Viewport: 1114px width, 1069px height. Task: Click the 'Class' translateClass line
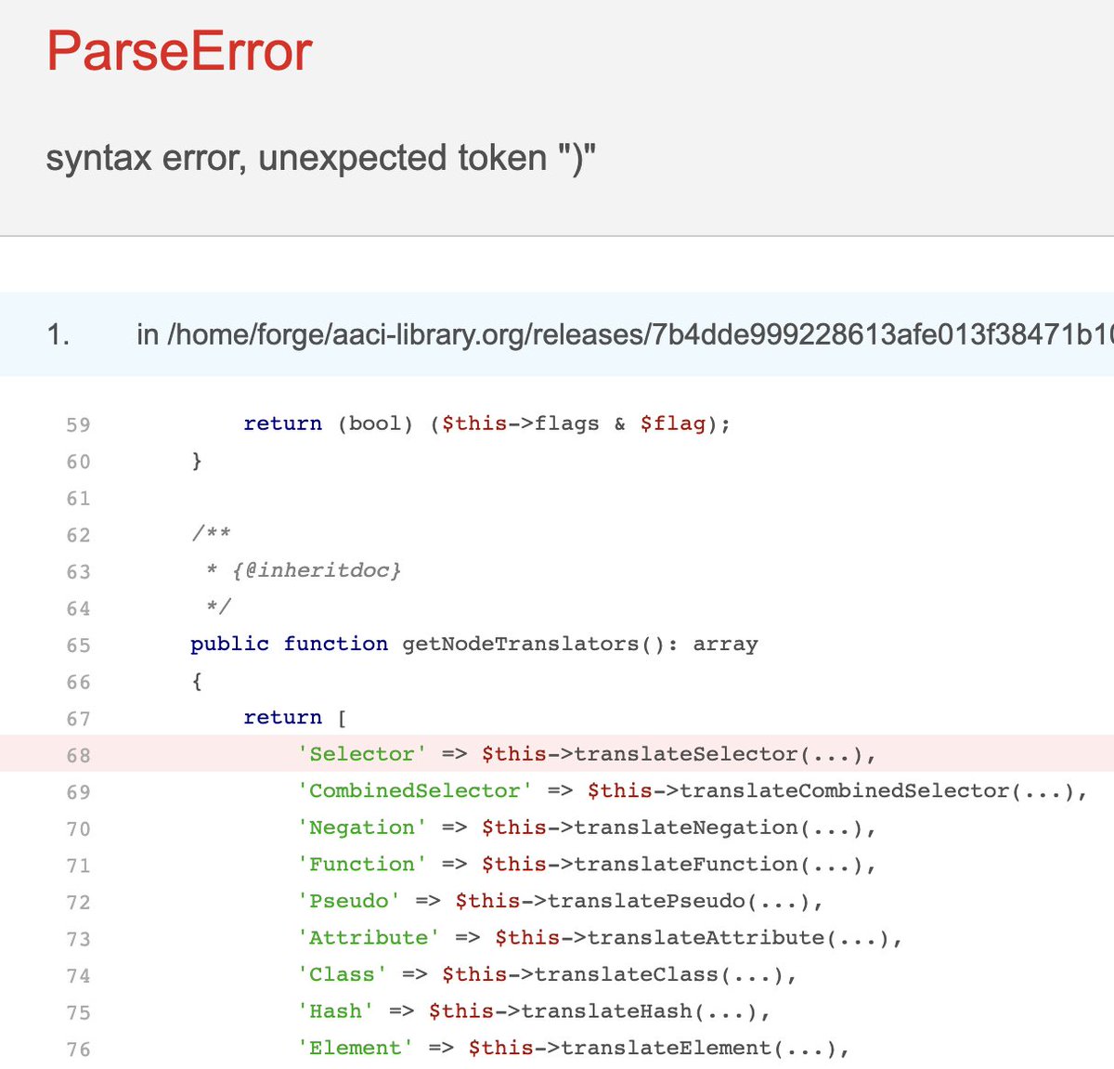click(547, 974)
